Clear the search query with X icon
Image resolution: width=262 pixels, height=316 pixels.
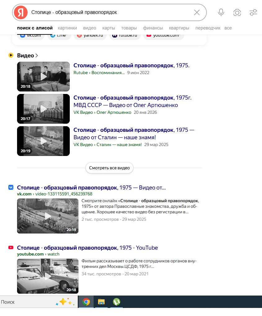click(x=197, y=12)
